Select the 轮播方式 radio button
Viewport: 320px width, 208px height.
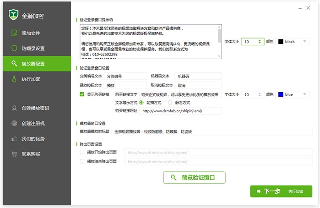click(x=141, y=103)
